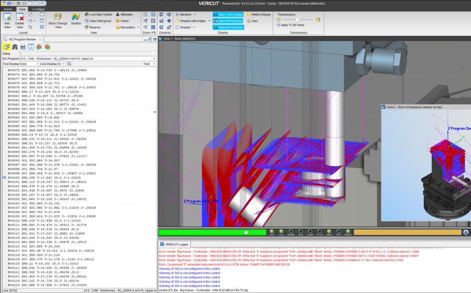Screen dimensions: 471x293
Task: Click the Vista 2 - Stock (Workpiece) view title
Action: tap(414, 107)
